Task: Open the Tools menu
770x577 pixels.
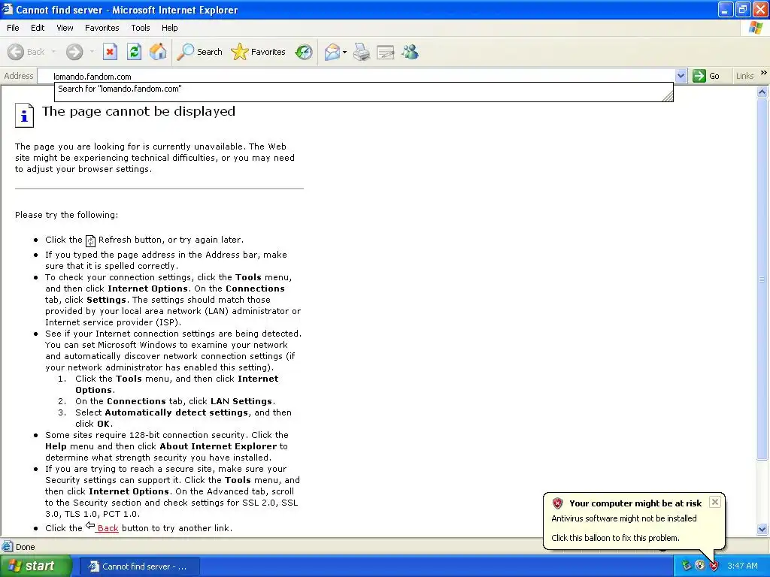Action: tap(141, 28)
